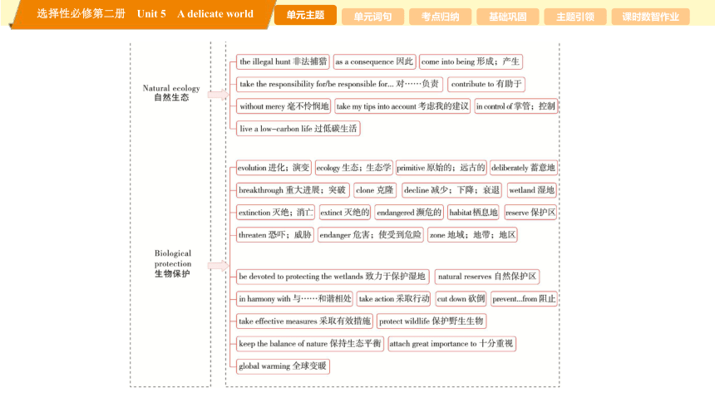The image size is (715, 402).
Task: Click the word 'primitive 原始的；远古的'
Action: [x=441, y=168]
